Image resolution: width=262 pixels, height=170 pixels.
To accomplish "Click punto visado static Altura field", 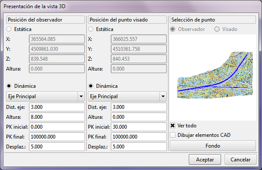I will point(139,69).
